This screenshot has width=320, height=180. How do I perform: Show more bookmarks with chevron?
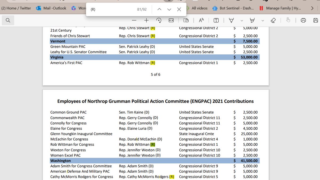click(312, 8)
